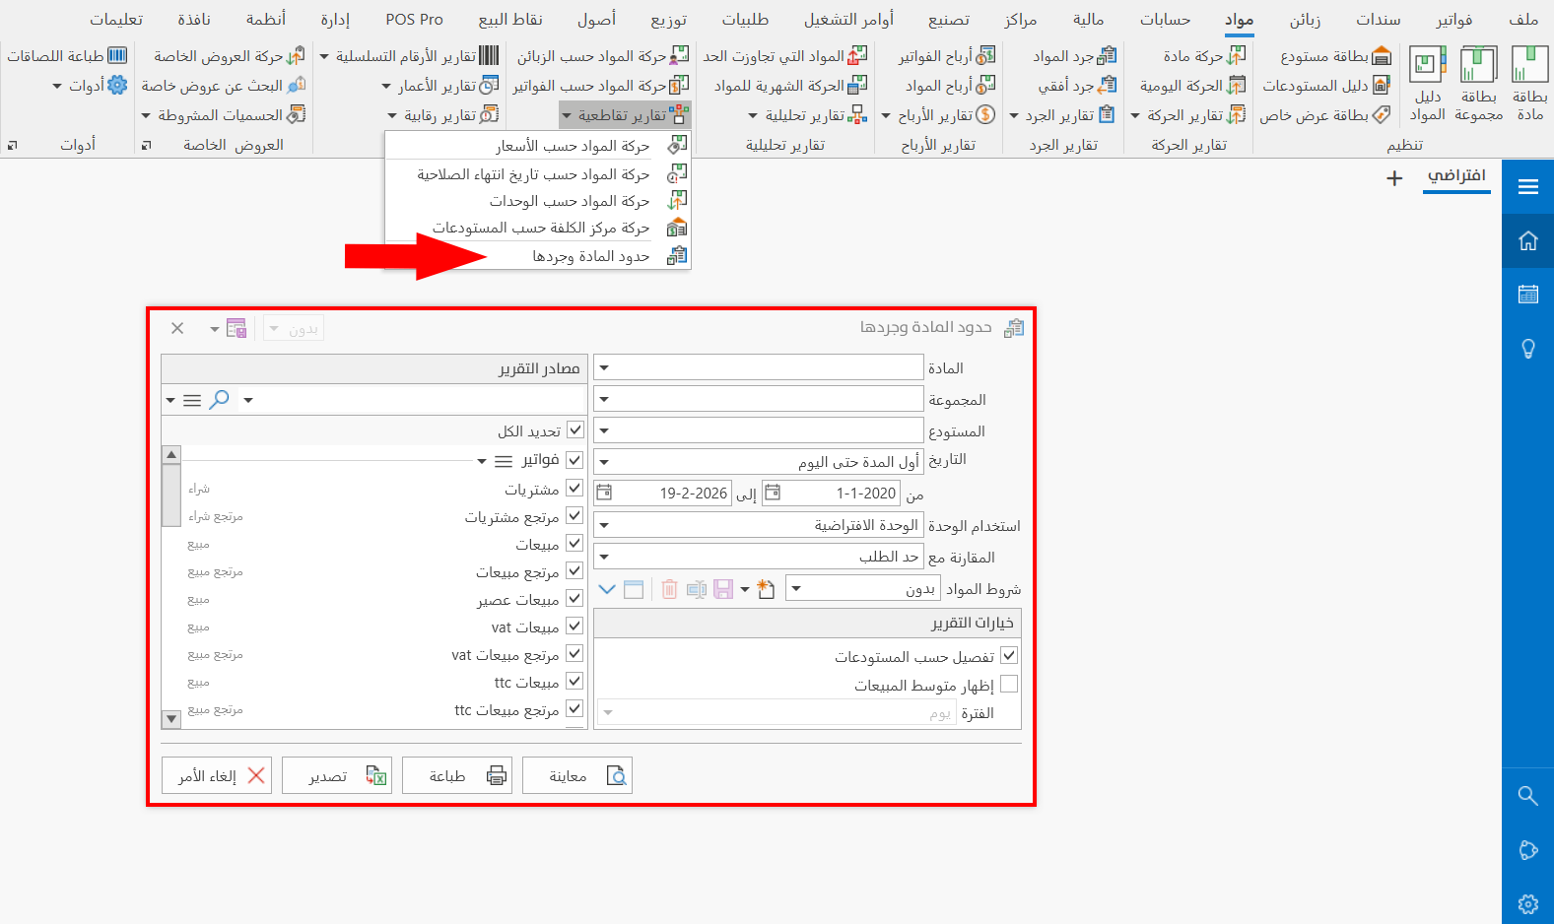The width and height of the screenshot is (1554, 924).
Task: Open the أرباح المواد report
Action: pos(950,86)
